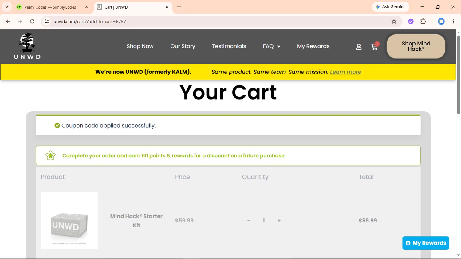This screenshot has width=461, height=259.
Task: Reload the current page
Action: point(32,22)
